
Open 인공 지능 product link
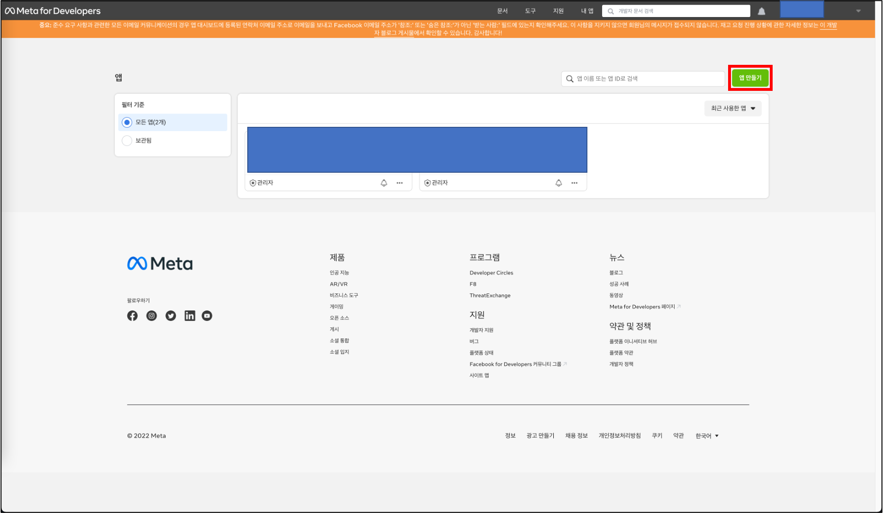pyautogui.click(x=339, y=273)
